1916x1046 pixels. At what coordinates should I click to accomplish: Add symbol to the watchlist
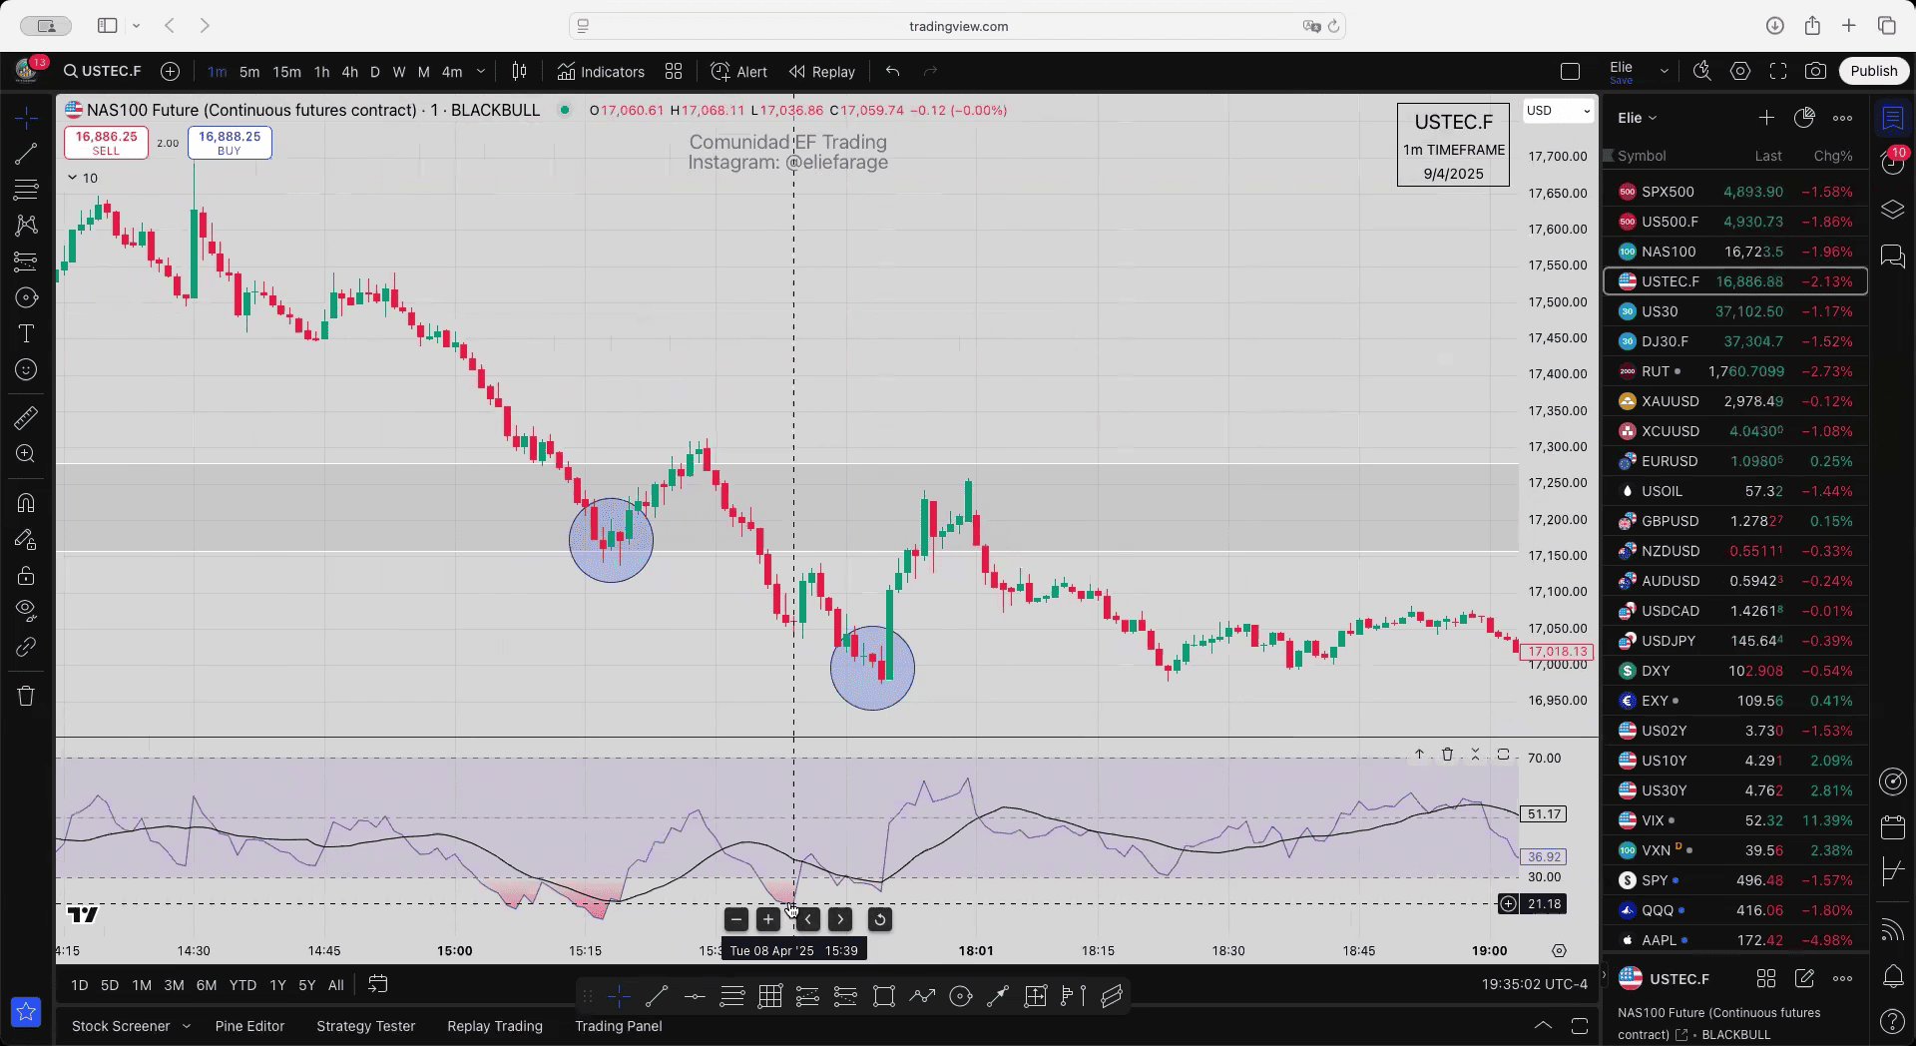click(x=1766, y=118)
